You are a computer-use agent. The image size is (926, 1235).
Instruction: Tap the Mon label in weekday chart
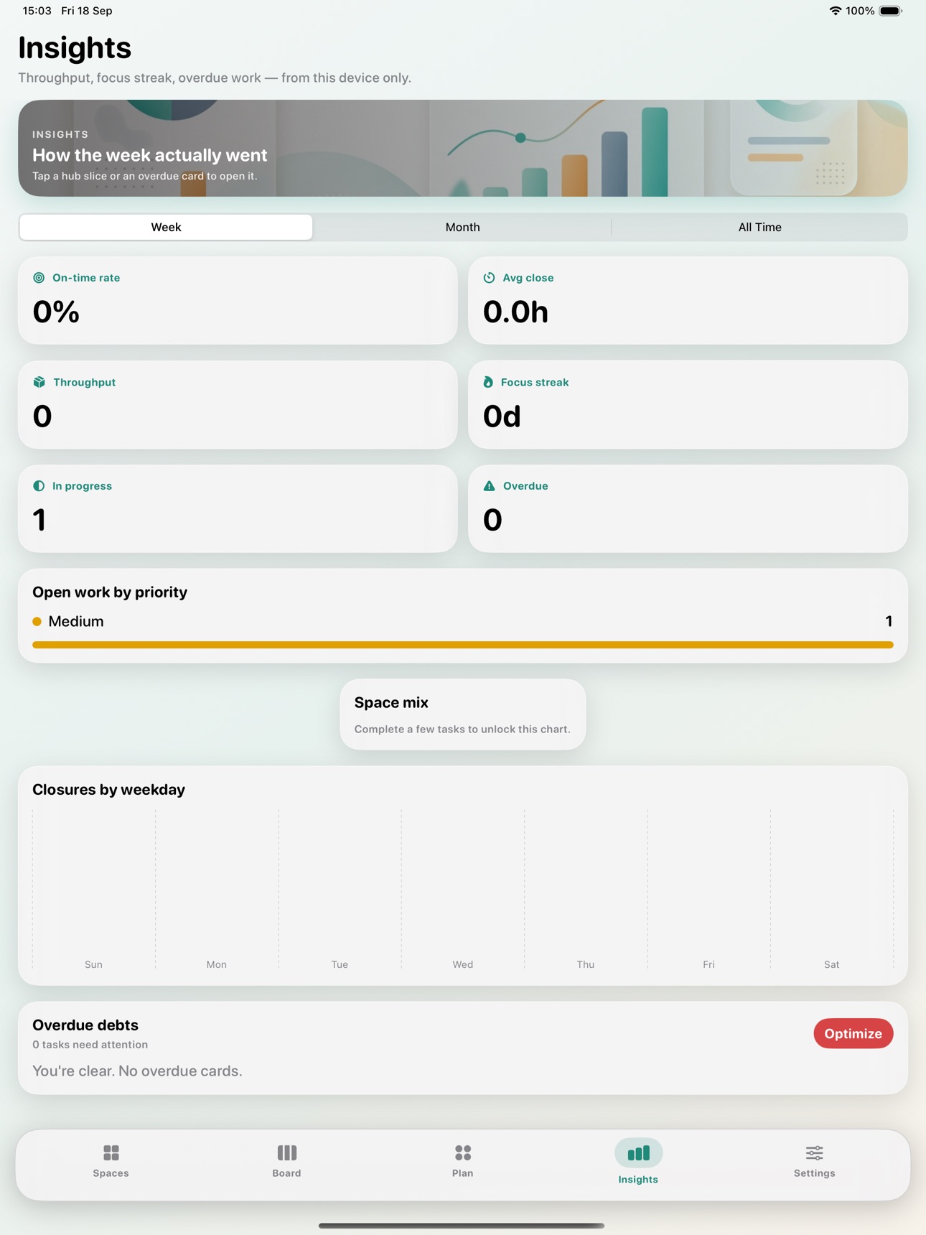pyautogui.click(x=216, y=964)
